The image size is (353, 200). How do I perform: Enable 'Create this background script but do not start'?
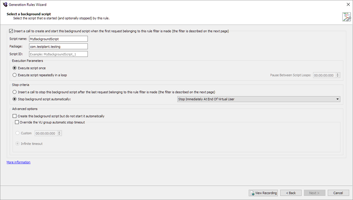point(14,116)
